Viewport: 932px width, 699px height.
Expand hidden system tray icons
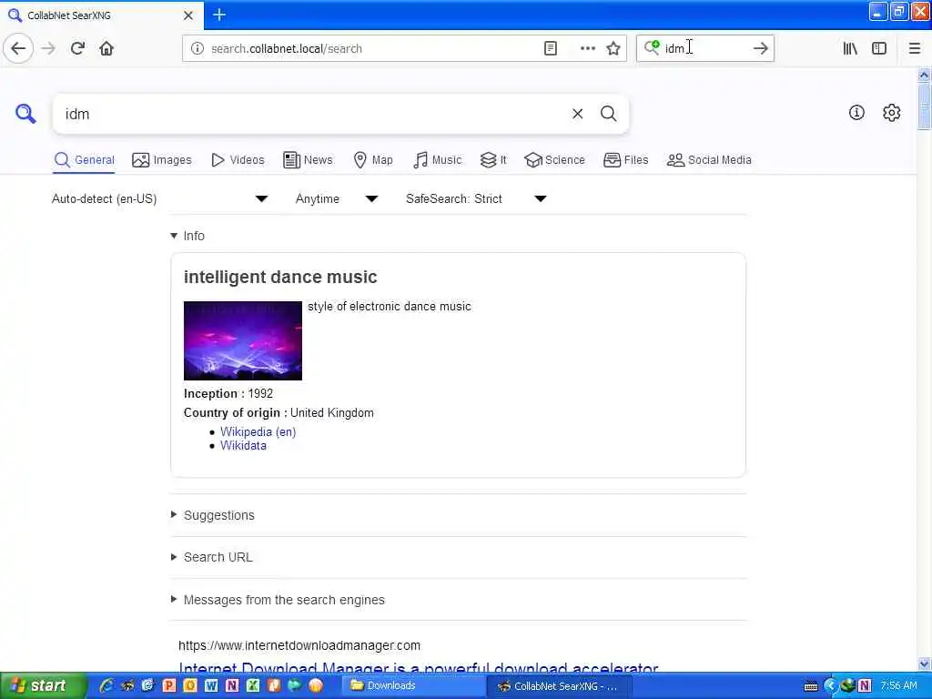click(x=830, y=685)
